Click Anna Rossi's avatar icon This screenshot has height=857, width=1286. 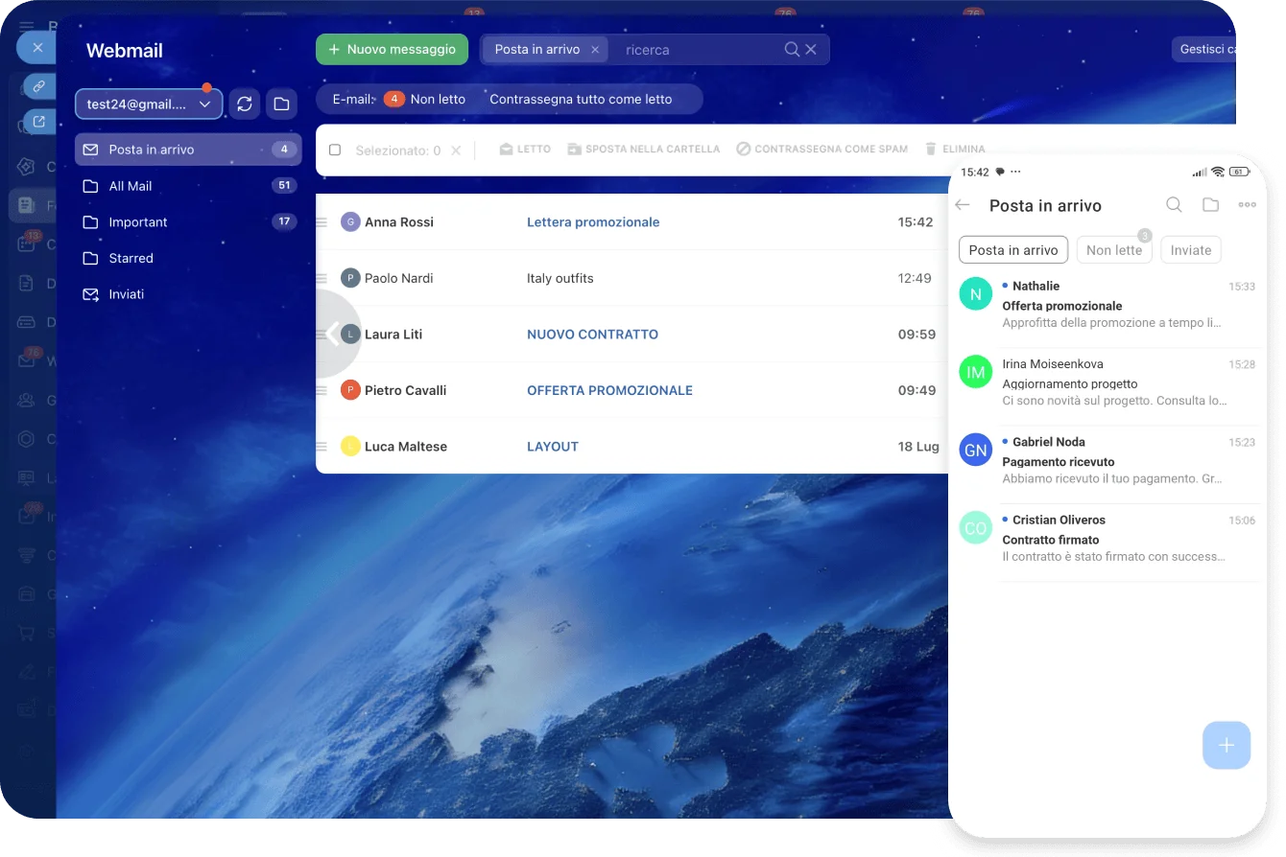[x=350, y=221]
